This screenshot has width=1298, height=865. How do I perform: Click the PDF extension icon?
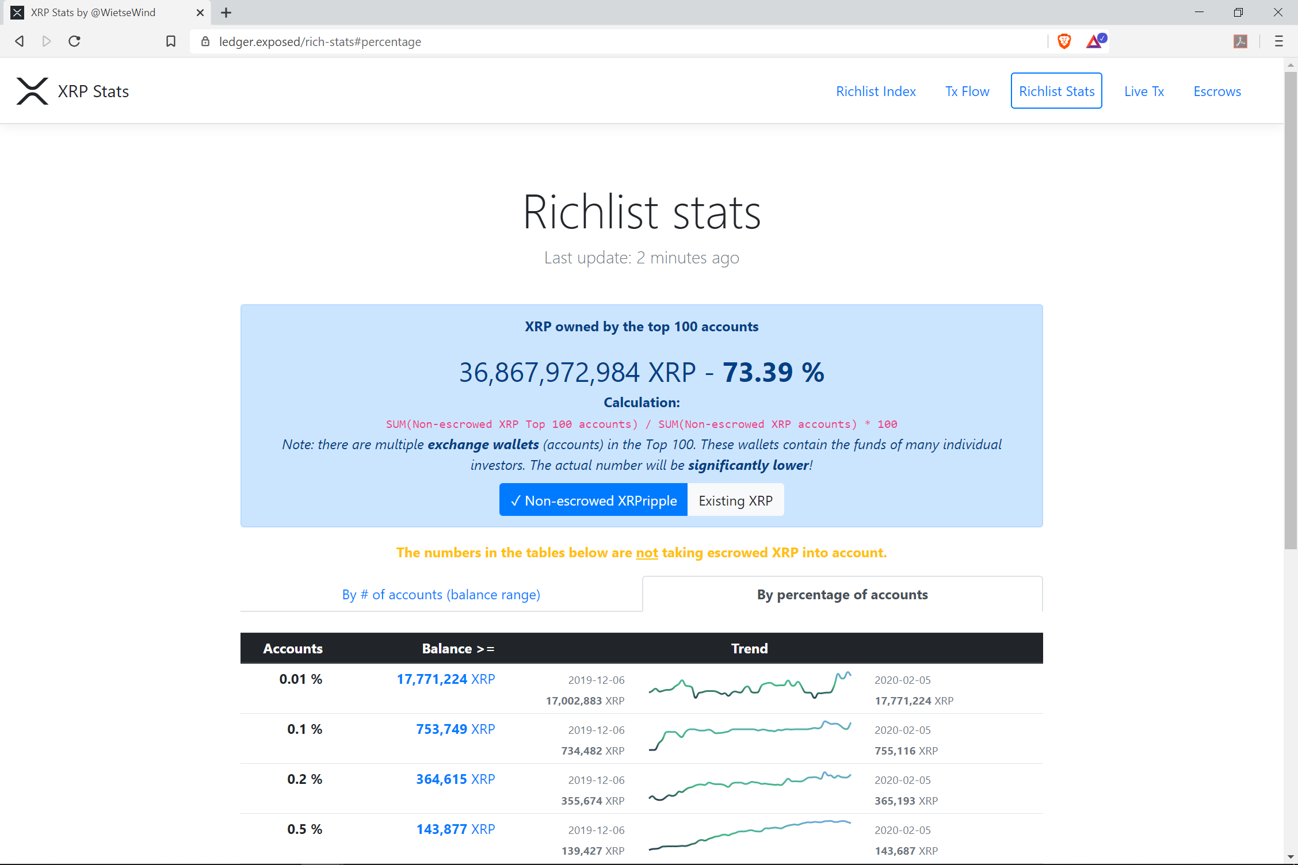point(1240,41)
